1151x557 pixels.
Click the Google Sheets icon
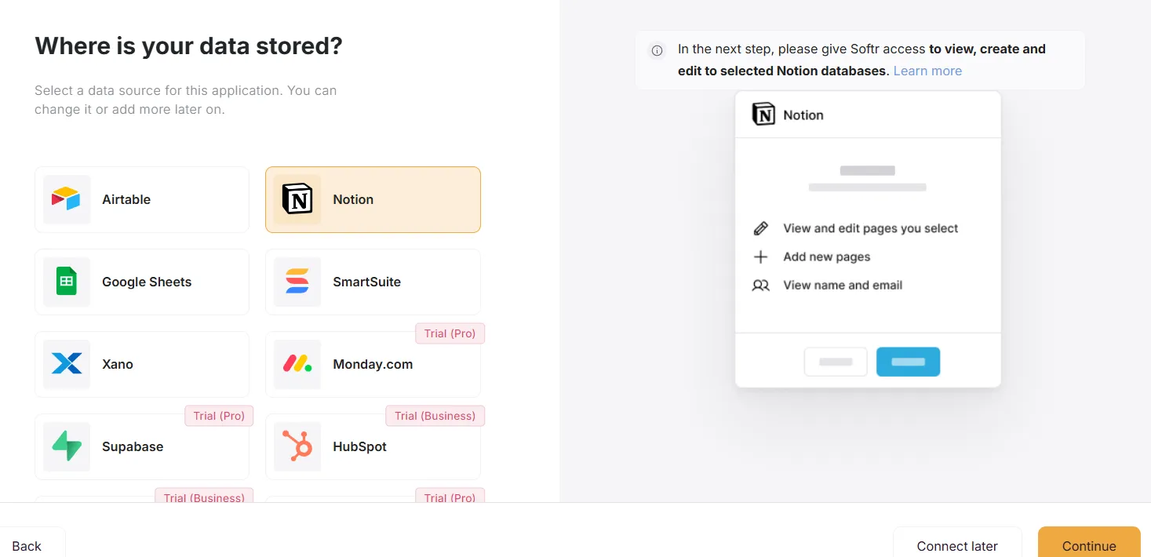(x=67, y=282)
